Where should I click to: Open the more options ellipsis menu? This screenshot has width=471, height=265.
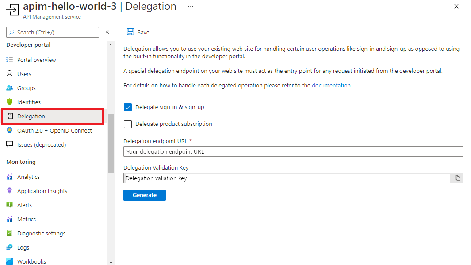coord(191,7)
